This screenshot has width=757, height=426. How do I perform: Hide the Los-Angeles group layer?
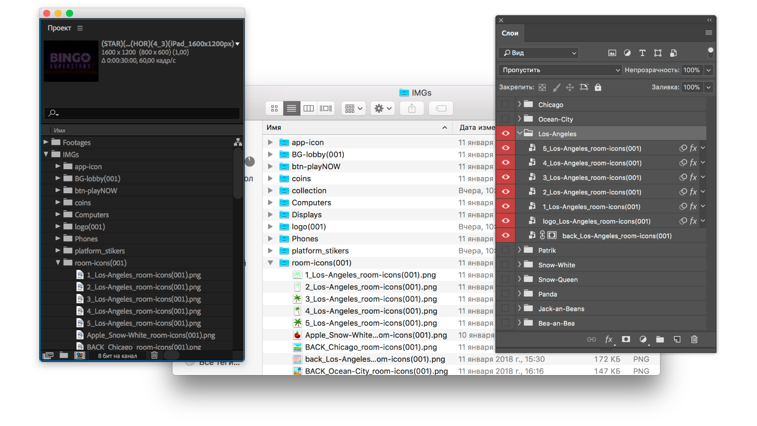(x=505, y=133)
